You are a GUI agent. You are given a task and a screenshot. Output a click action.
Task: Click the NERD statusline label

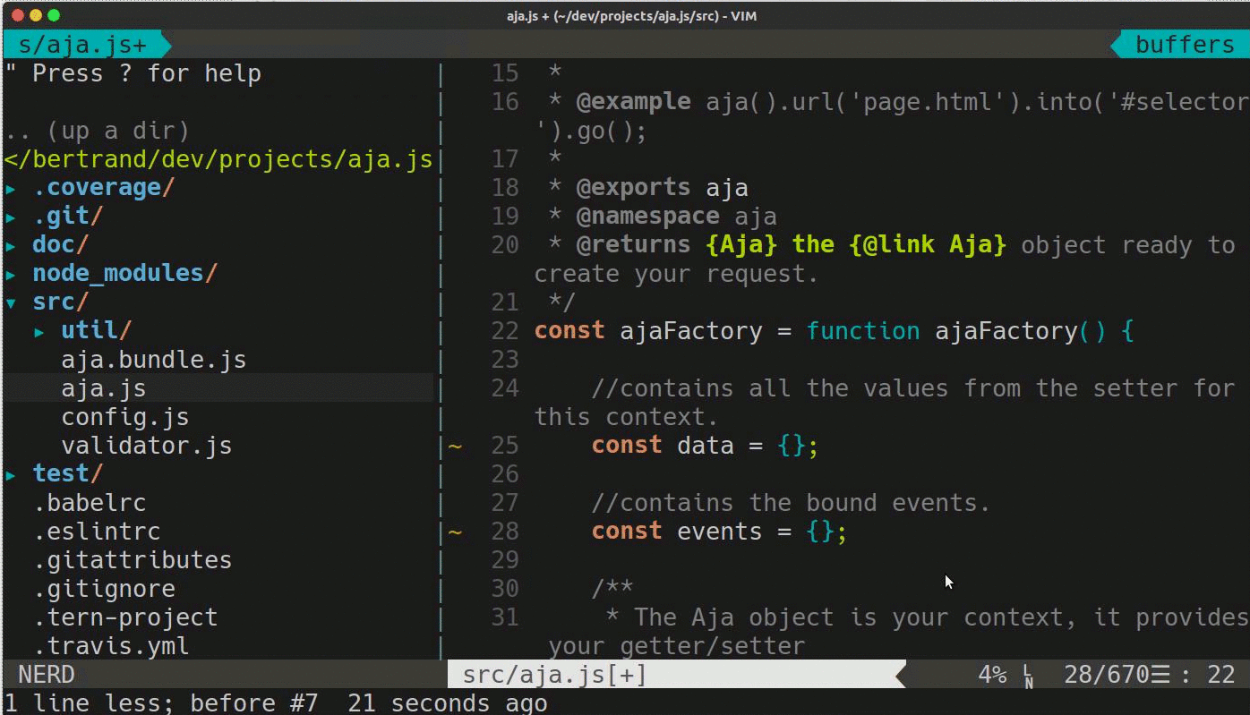click(47, 675)
